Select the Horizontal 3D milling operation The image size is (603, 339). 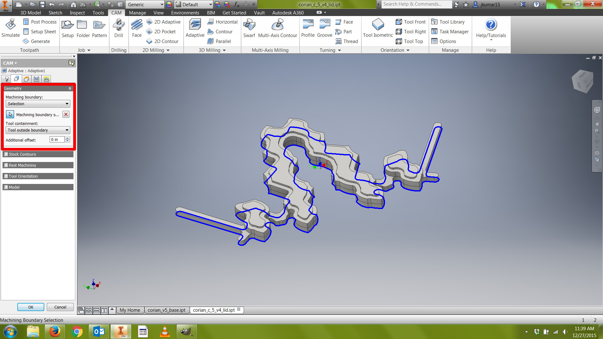coord(222,22)
